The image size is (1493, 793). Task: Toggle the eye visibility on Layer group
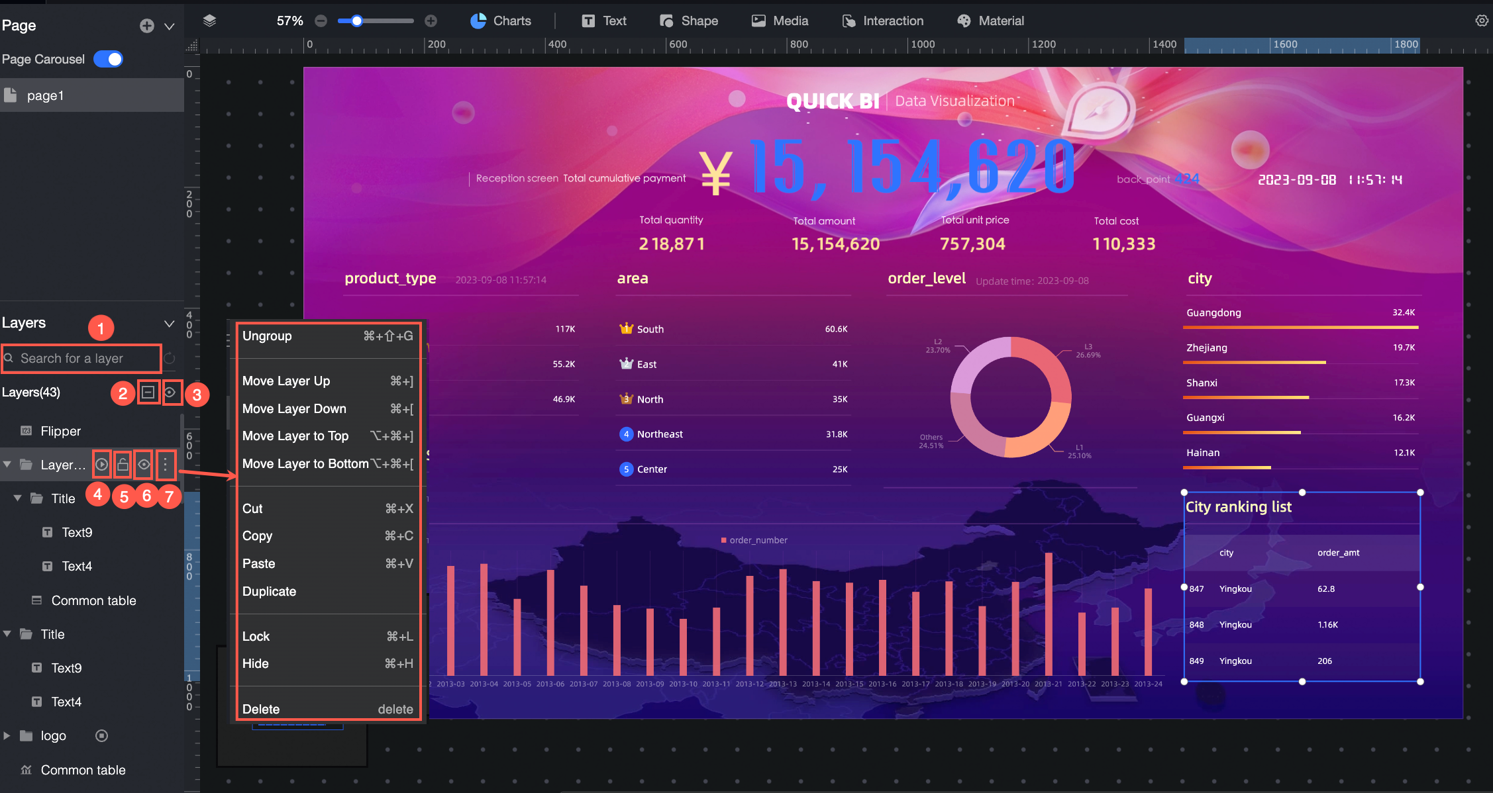pos(144,465)
